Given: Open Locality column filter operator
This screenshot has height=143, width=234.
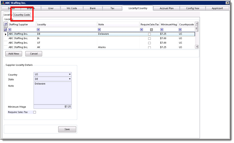Looking at the screenshot, I should click(38, 29).
